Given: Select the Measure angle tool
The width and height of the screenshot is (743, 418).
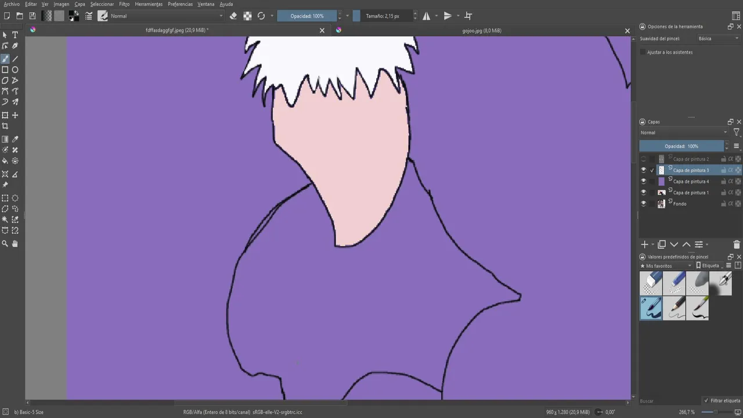Looking at the screenshot, I should tap(15, 174).
